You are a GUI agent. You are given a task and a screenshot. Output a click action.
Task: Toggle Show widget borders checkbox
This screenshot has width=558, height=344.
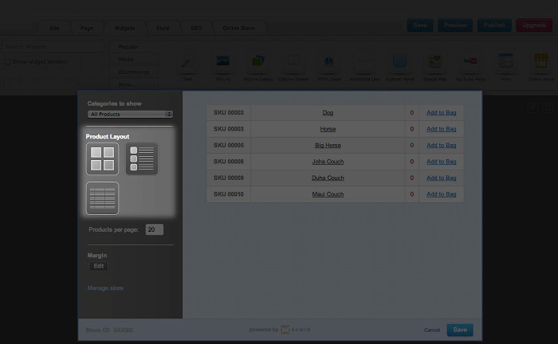point(7,62)
